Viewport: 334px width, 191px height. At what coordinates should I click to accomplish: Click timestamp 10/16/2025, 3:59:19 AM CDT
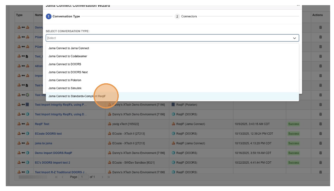253,153
